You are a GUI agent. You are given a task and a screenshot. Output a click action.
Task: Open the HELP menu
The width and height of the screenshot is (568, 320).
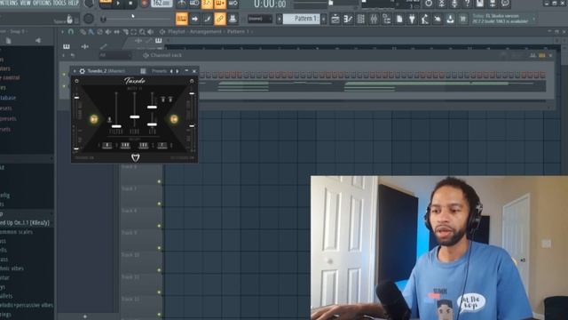[74, 3]
